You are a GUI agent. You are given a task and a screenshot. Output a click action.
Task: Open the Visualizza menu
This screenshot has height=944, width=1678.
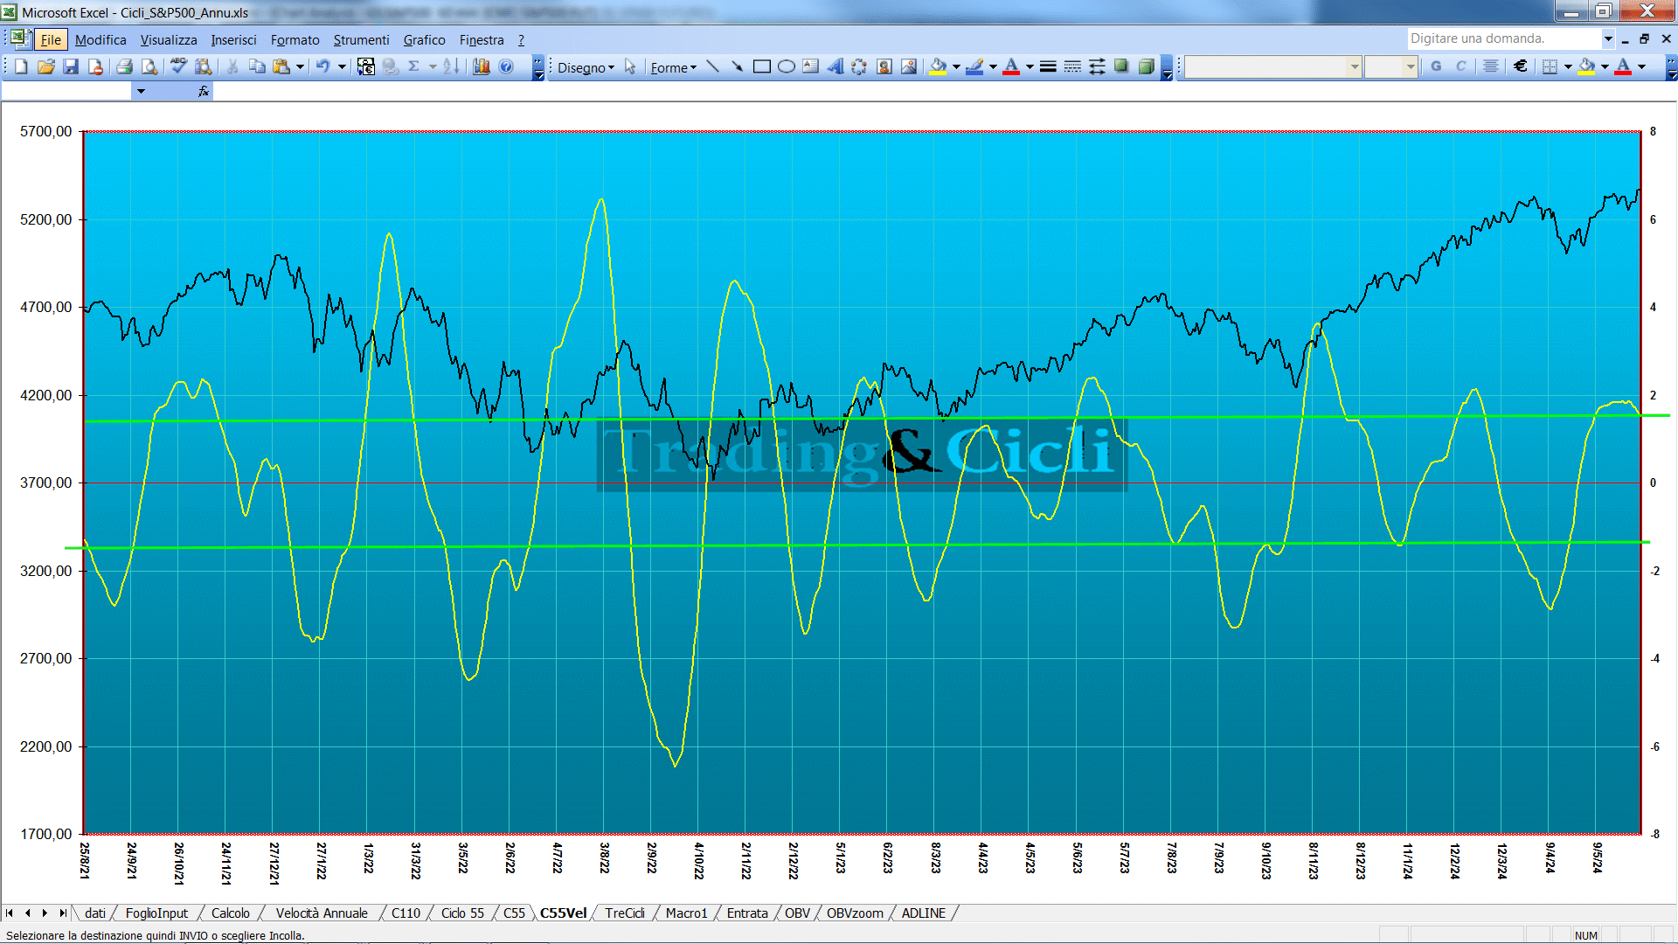coord(169,39)
